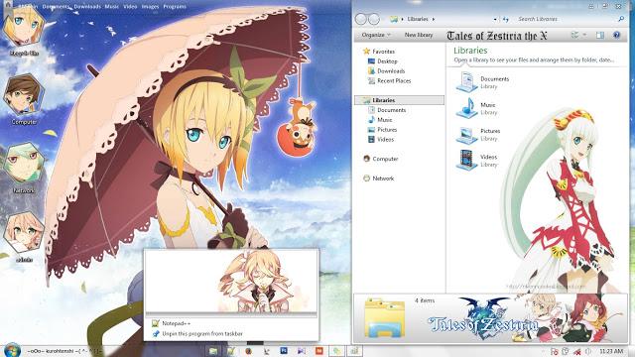
Task: Open the Explorer taskbar icon
Action: [x=213, y=351]
